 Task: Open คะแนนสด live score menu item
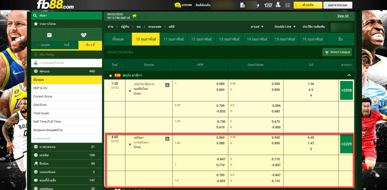click(155, 27)
